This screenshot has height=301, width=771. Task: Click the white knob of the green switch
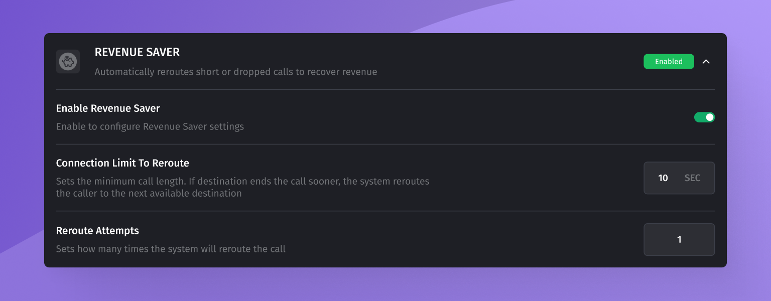coord(709,117)
